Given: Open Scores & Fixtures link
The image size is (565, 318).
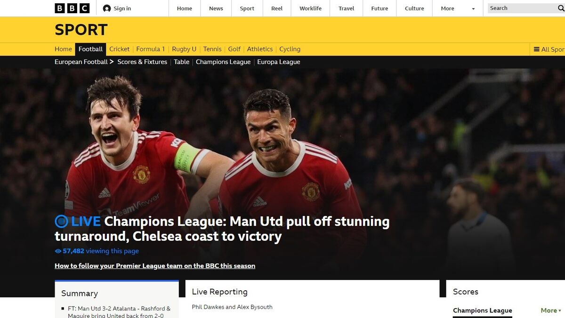Looking at the screenshot, I should coord(142,62).
